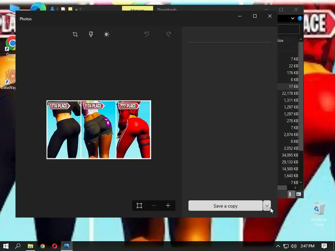Click the scroll-up arrow in File Explorer

tap(301, 40)
